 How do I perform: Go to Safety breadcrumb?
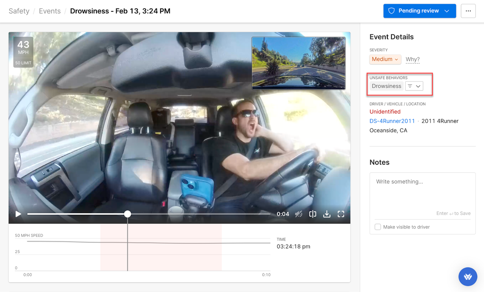[19, 11]
